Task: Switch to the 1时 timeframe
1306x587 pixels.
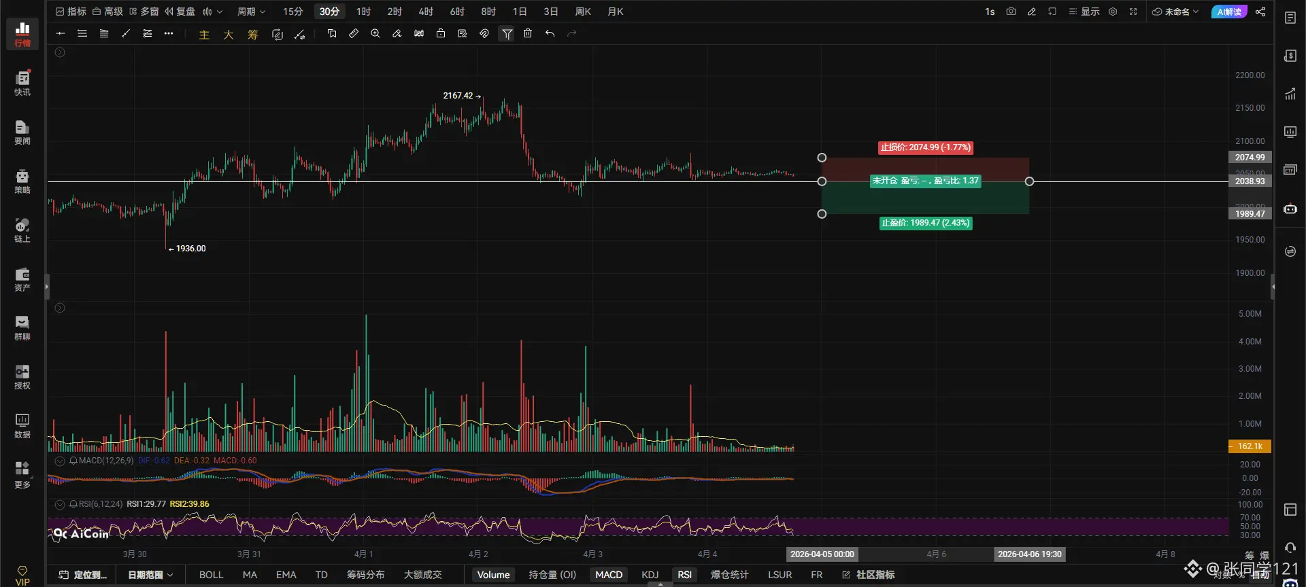Action: coord(363,12)
